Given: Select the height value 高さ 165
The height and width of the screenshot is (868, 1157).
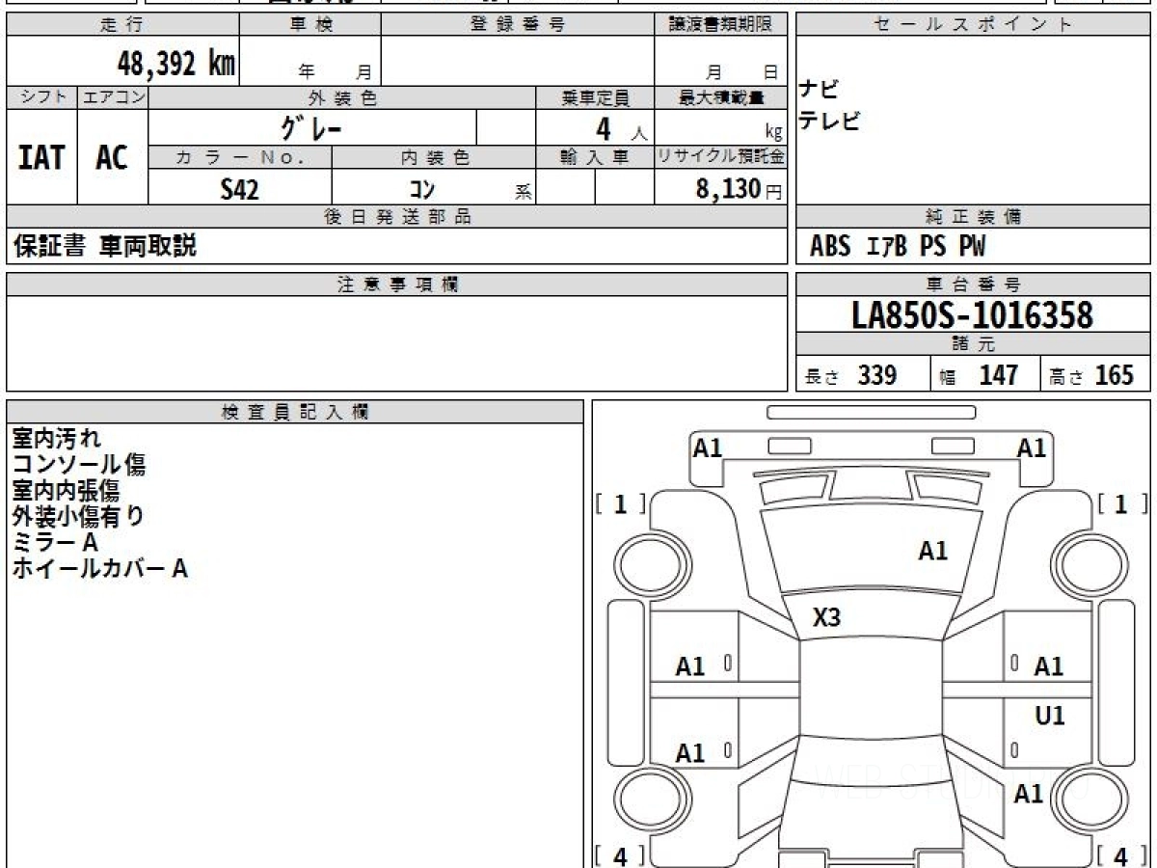Looking at the screenshot, I should [1091, 375].
